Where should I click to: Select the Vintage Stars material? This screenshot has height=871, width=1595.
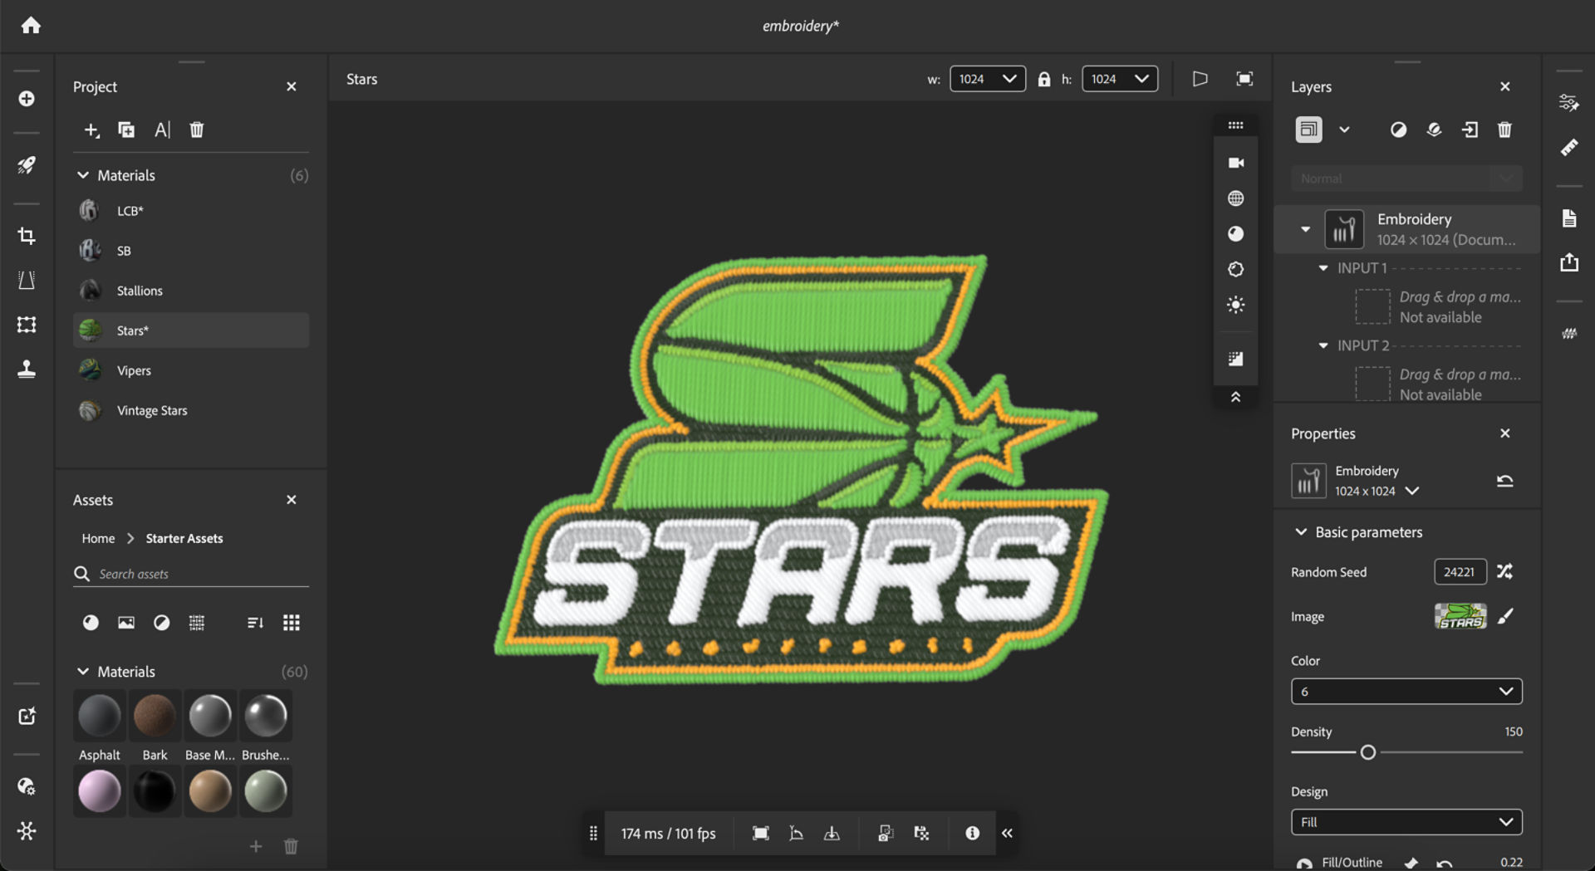[191, 410]
